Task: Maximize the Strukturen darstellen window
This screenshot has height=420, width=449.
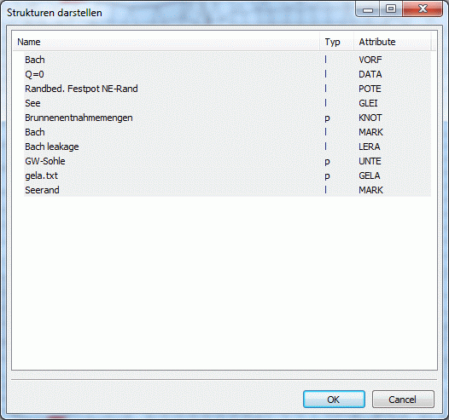Action: 391,9
